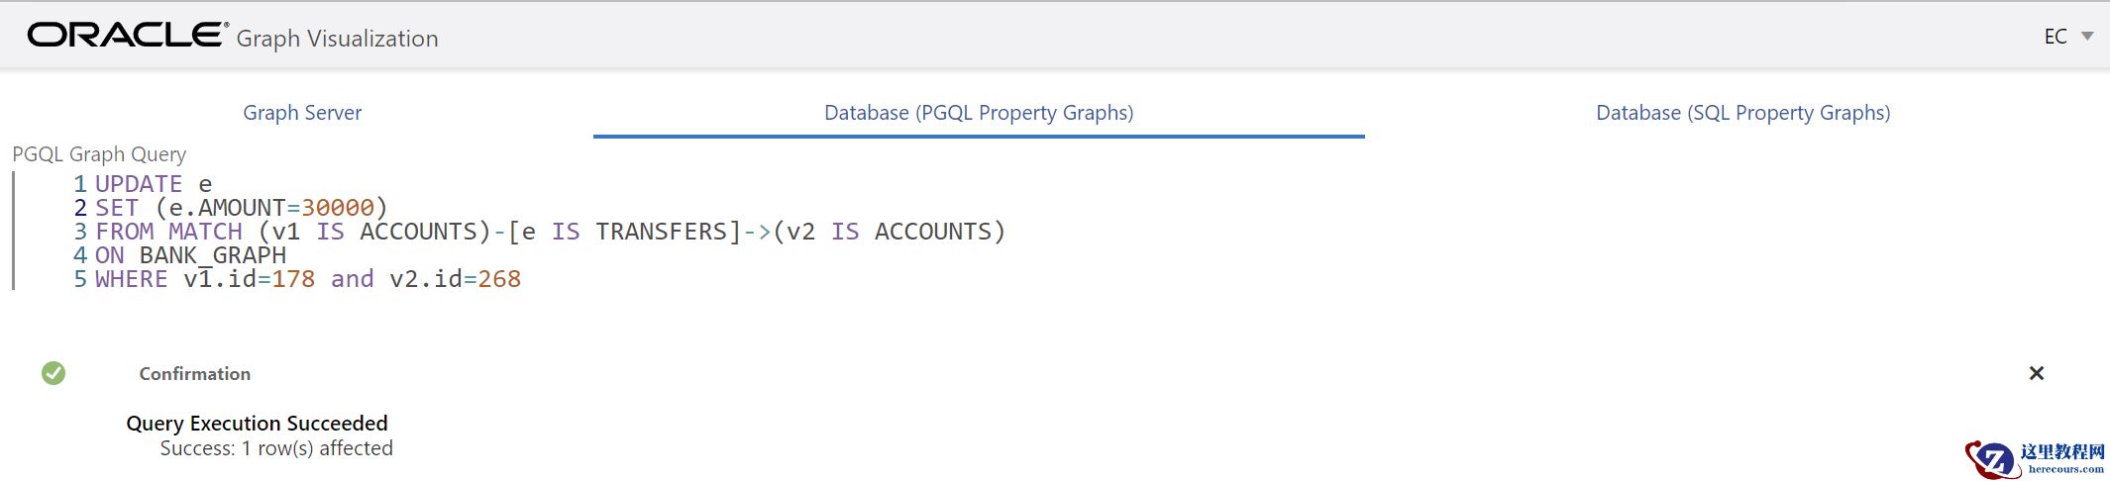Click the Oracle logo in the header
2110x481 pixels.
127,36
